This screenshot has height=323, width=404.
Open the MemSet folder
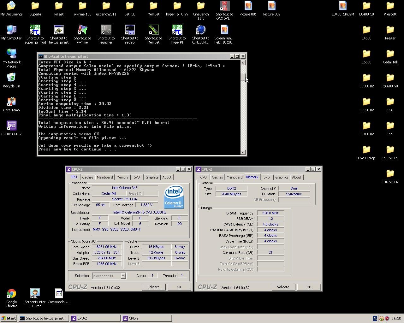point(153,9)
